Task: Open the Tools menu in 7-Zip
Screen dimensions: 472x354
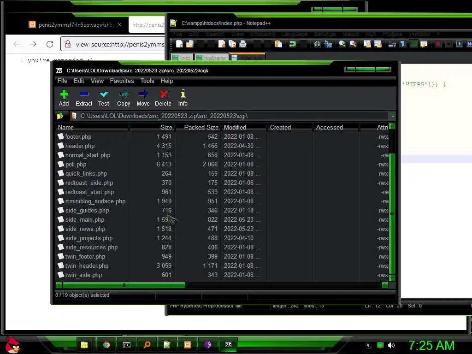Action: pyautogui.click(x=147, y=81)
